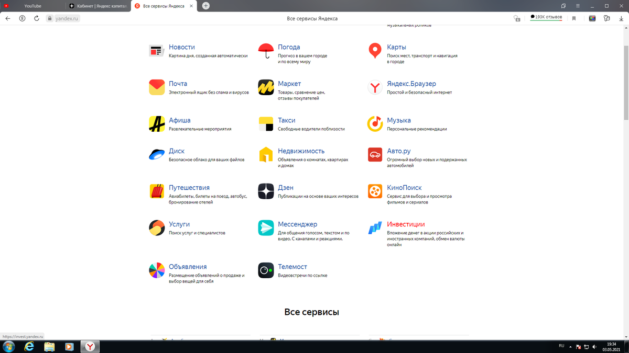Screen dimensions: 629x353
Task: Click the Yandex Browser taskbar button
Action: click(x=90, y=346)
